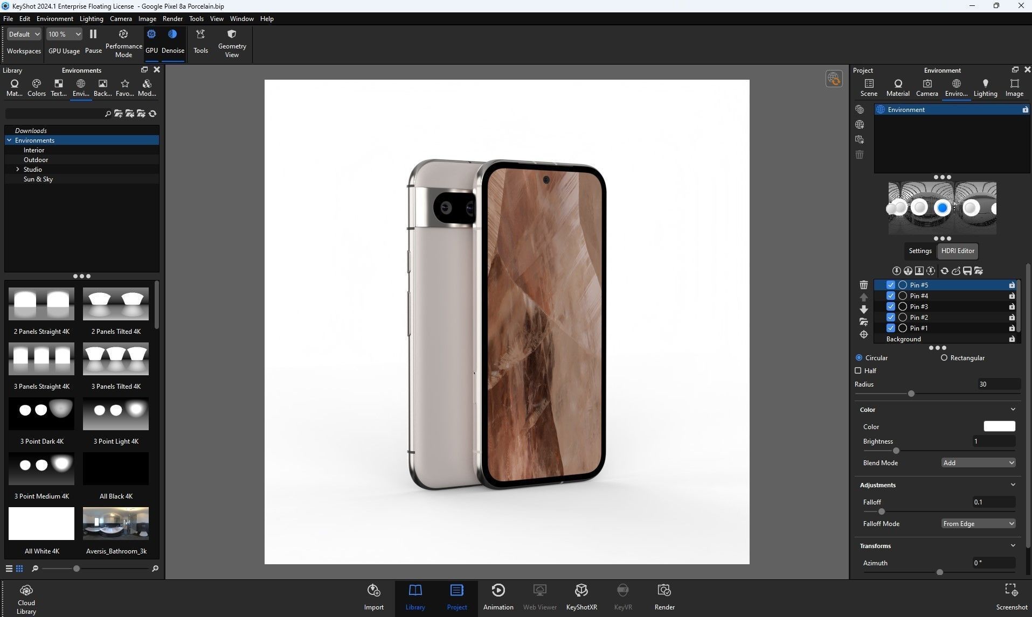Screen dimensions: 1032x617
Task: Select the Sun & Sky folder
Action: (x=38, y=179)
